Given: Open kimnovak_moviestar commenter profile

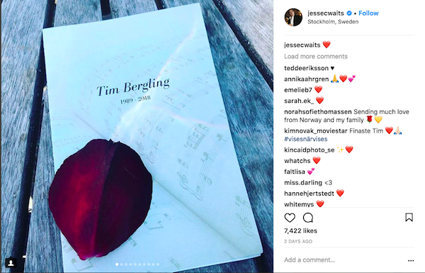Looking at the screenshot, I should pos(316,130).
